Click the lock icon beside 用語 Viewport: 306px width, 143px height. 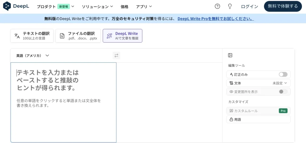[x=231, y=119]
